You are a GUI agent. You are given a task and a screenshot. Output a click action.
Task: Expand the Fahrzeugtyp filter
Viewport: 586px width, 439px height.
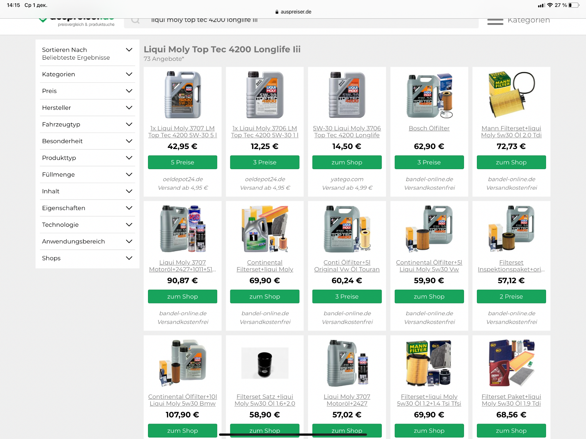tap(87, 124)
